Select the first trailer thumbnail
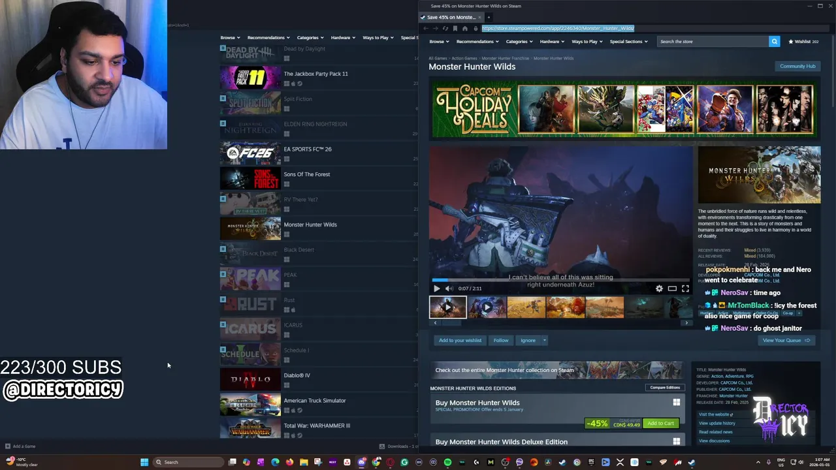Image resolution: width=836 pixels, height=470 pixels. click(448, 307)
